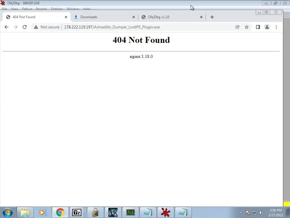Image resolution: width=290 pixels, height=218 pixels.
Task: Minimize the Chrome window
Action: pyautogui.click(x=259, y=12)
